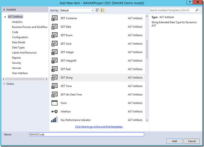204x147 pixels.
Task: Select the Data Model category
Action: 19,42
